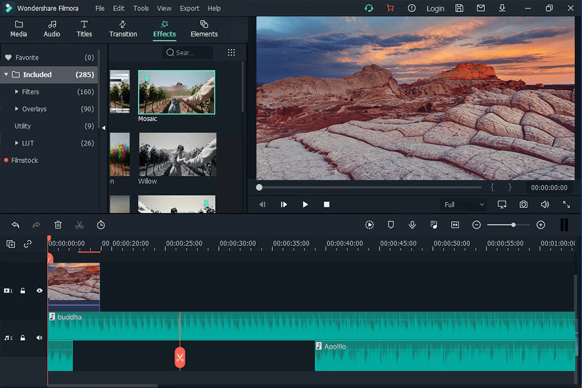Image resolution: width=582 pixels, height=388 pixels.
Task: Select the Mosaic effect thumbnail
Action: 176,92
